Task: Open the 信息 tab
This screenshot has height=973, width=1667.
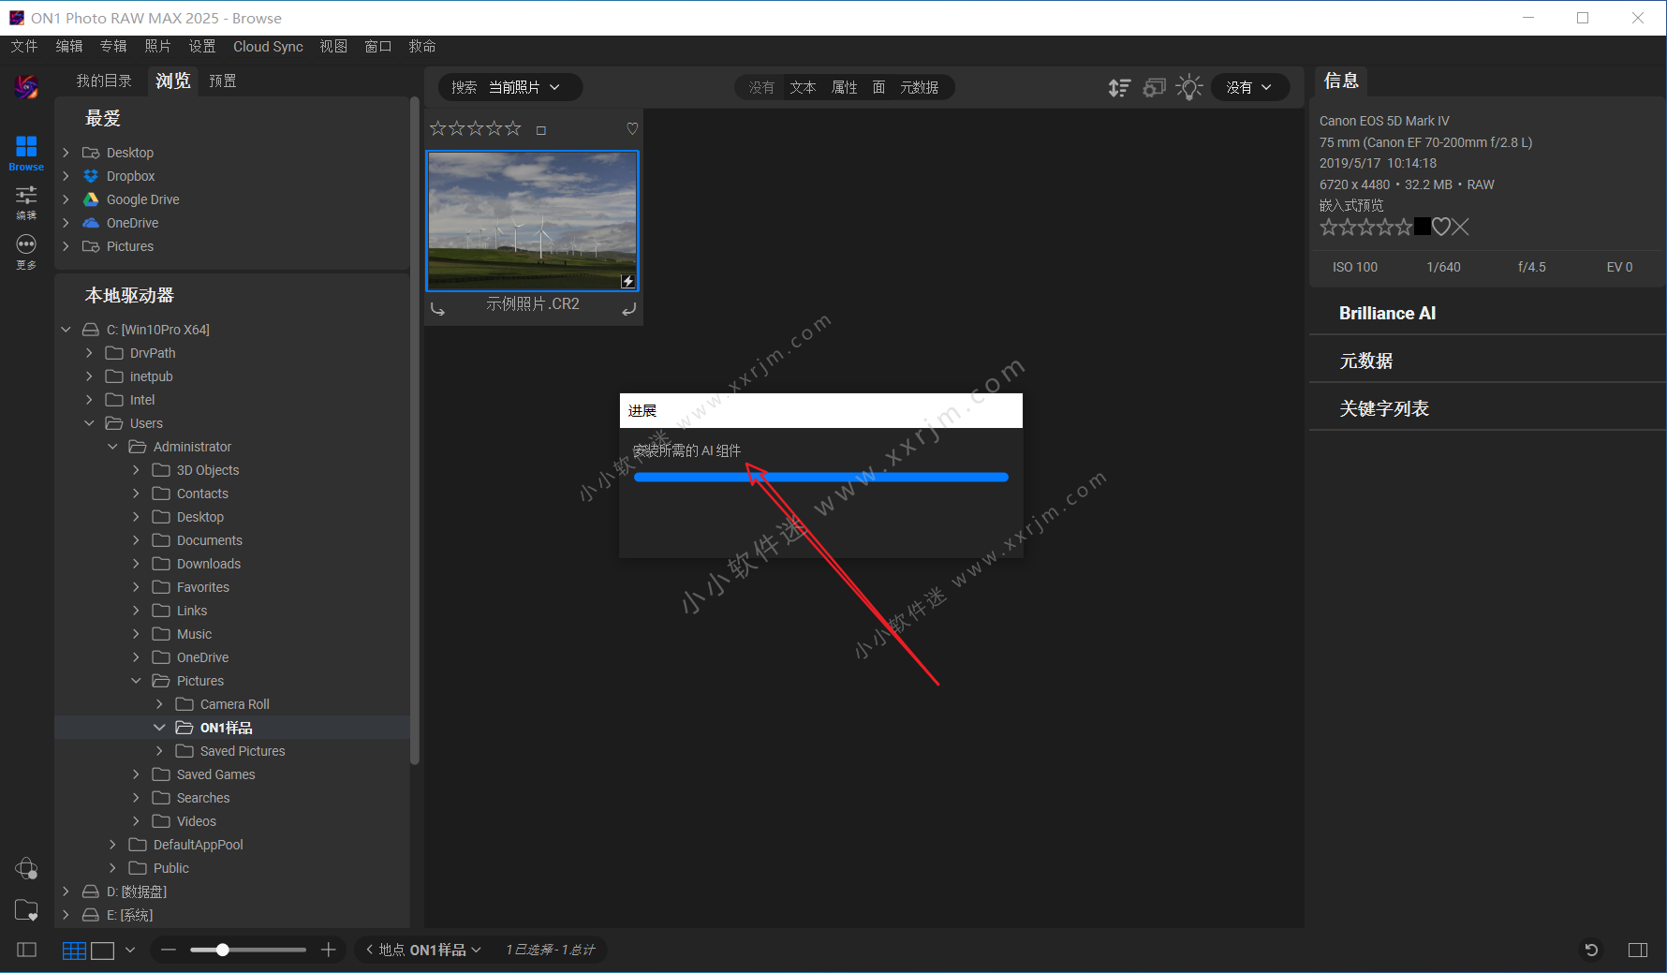Action: coord(1341,81)
